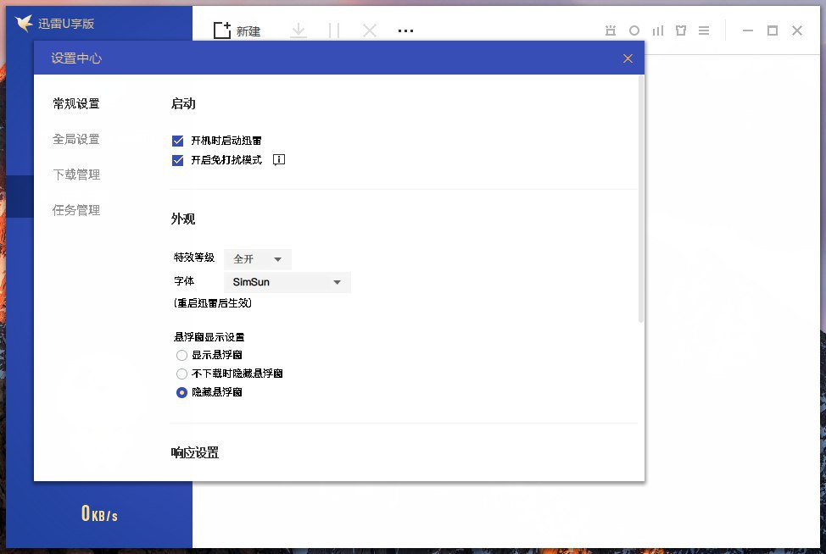Open the 字体 SimSun font dropdown

pyautogui.click(x=287, y=282)
